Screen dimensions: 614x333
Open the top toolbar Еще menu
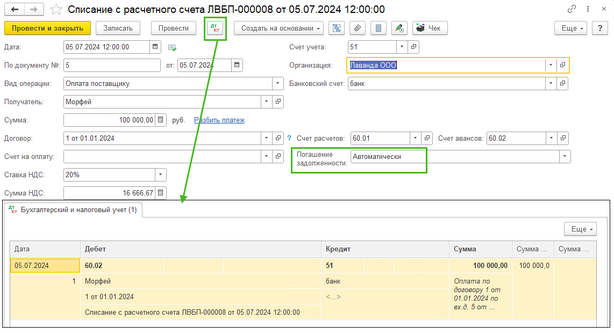click(x=570, y=28)
